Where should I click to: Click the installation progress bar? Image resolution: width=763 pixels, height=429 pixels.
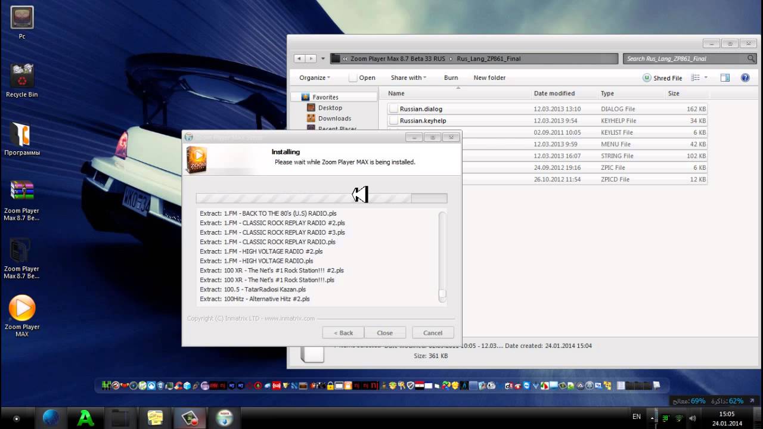pyautogui.click(x=321, y=198)
